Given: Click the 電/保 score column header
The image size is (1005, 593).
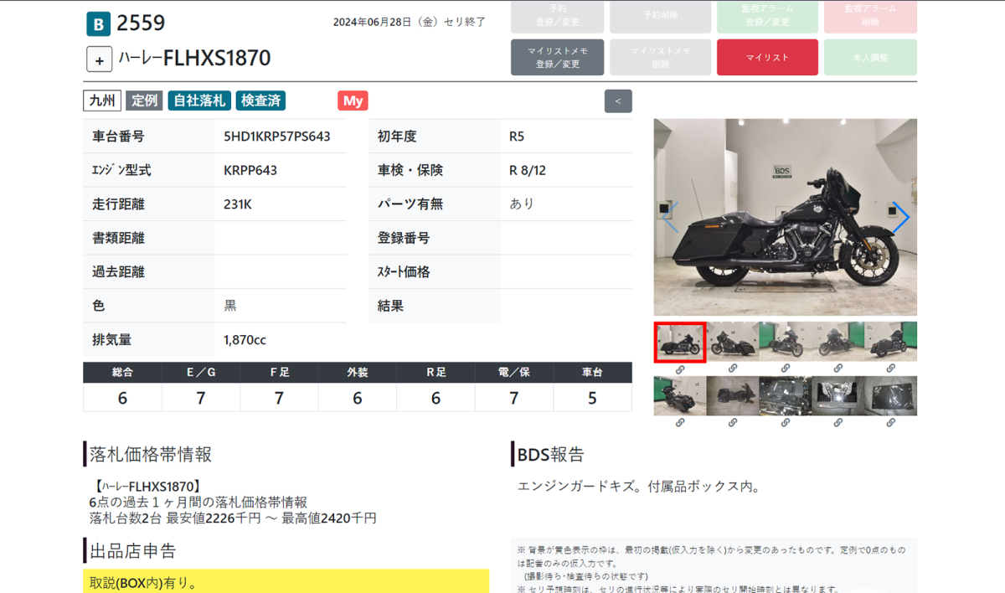Looking at the screenshot, I should click(514, 373).
